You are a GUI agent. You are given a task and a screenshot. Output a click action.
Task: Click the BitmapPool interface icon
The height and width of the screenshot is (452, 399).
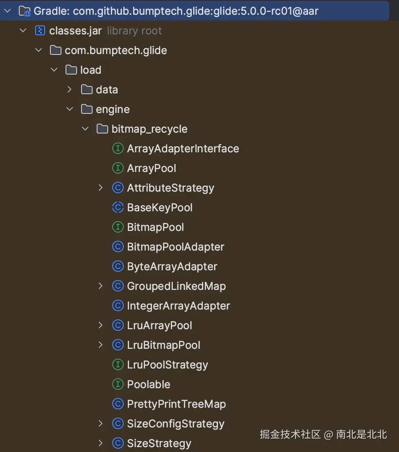[118, 227]
